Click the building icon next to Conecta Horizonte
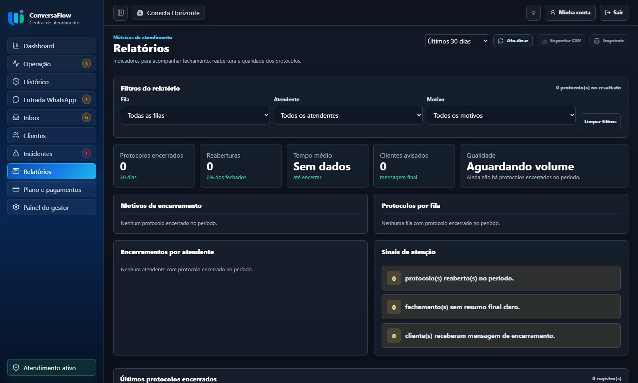Viewport: 638px width, 383px height. click(140, 13)
